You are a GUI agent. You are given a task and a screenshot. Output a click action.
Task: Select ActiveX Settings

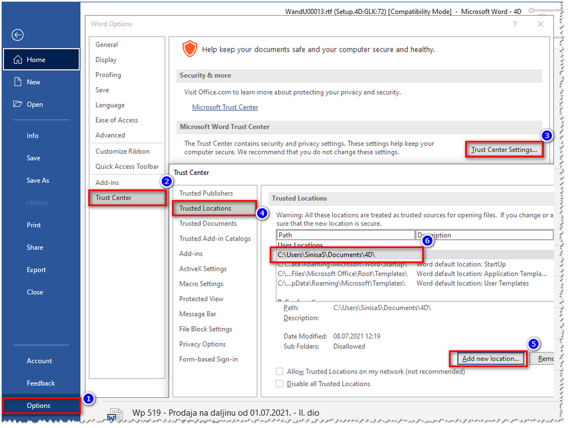coord(203,269)
